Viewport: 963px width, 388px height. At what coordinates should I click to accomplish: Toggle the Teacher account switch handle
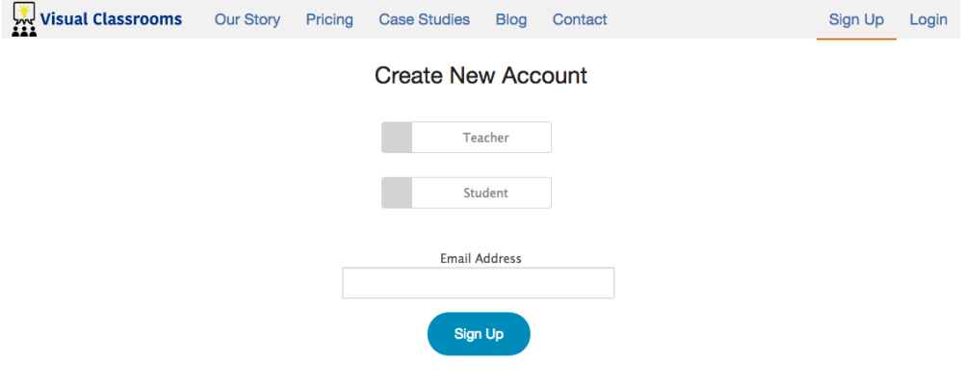397,138
